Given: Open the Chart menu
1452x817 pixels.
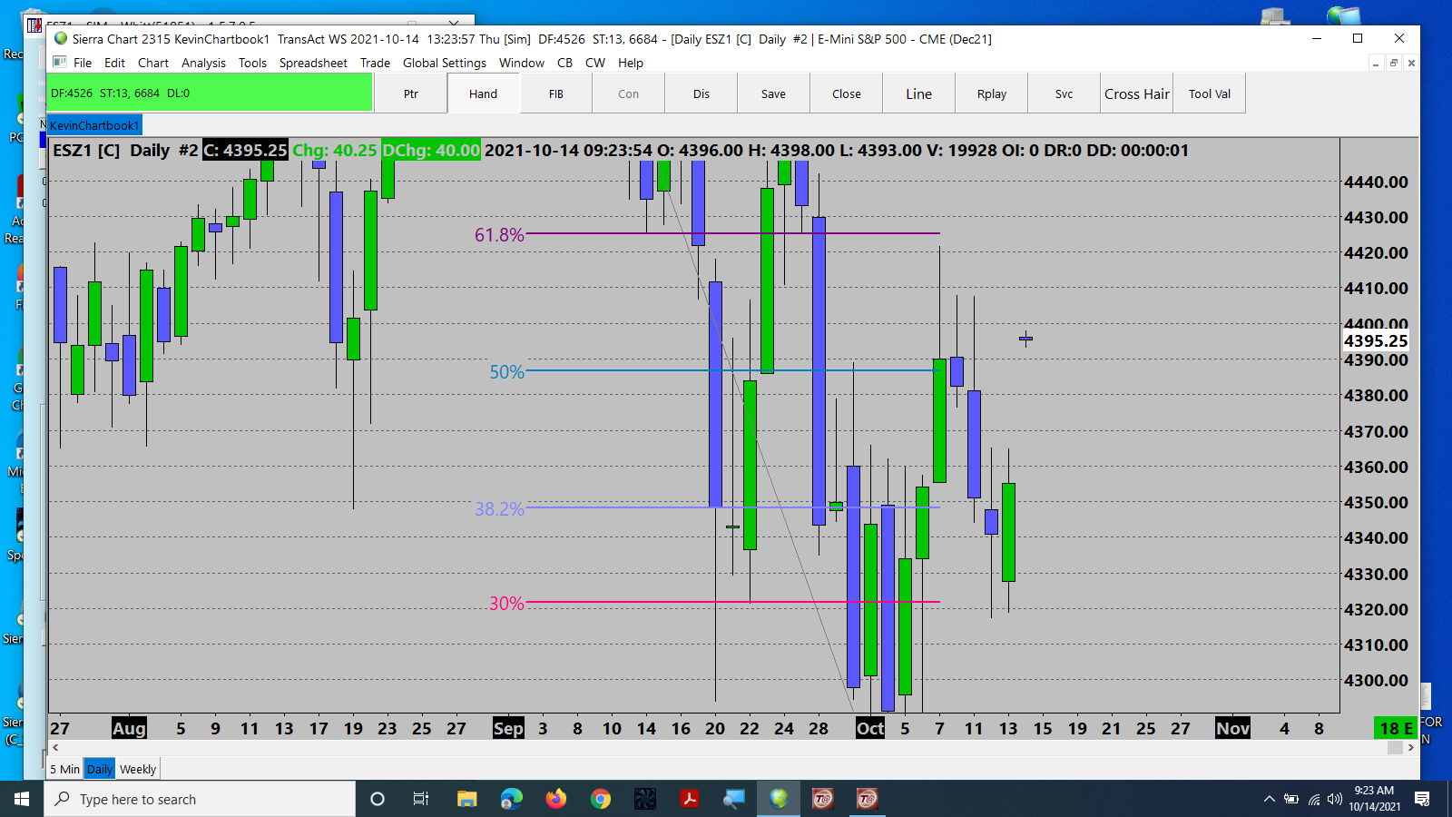Looking at the screenshot, I should pyautogui.click(x=153, y=63).
